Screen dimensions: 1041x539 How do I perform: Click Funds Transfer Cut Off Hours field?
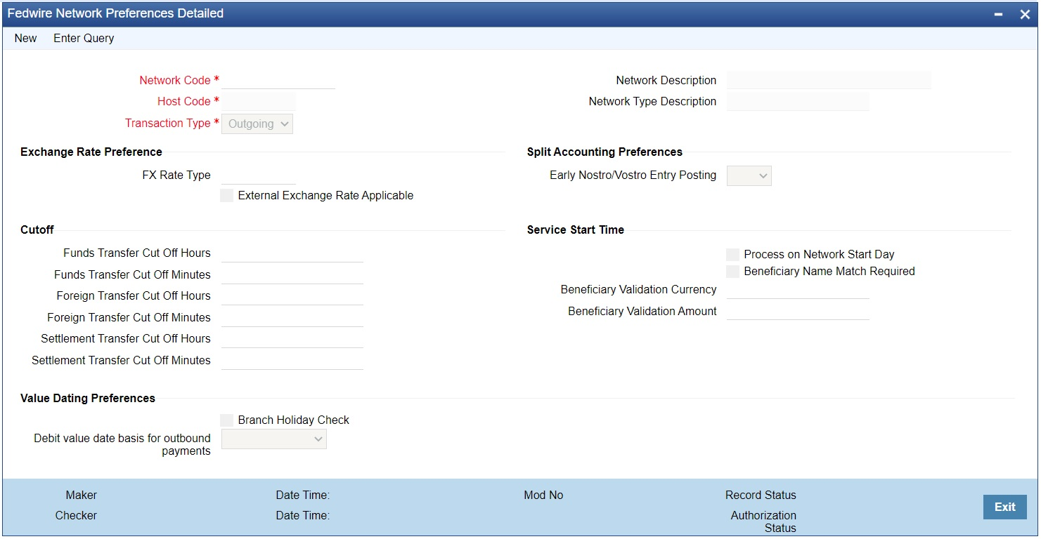coord(292,253)
